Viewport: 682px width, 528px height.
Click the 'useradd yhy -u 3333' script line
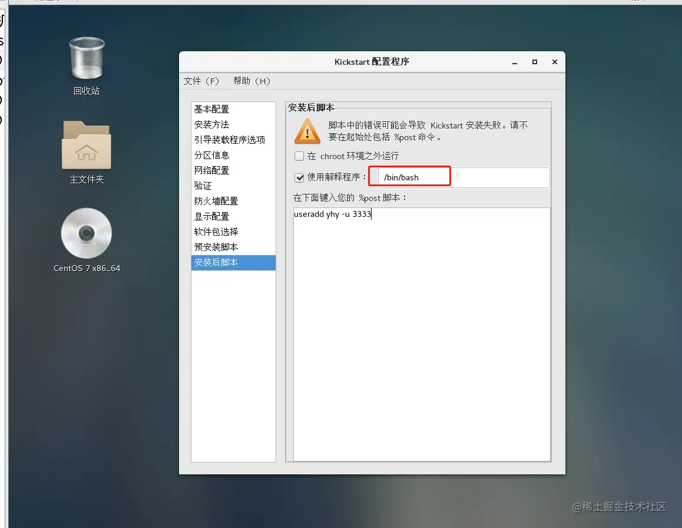pos(332,214)
